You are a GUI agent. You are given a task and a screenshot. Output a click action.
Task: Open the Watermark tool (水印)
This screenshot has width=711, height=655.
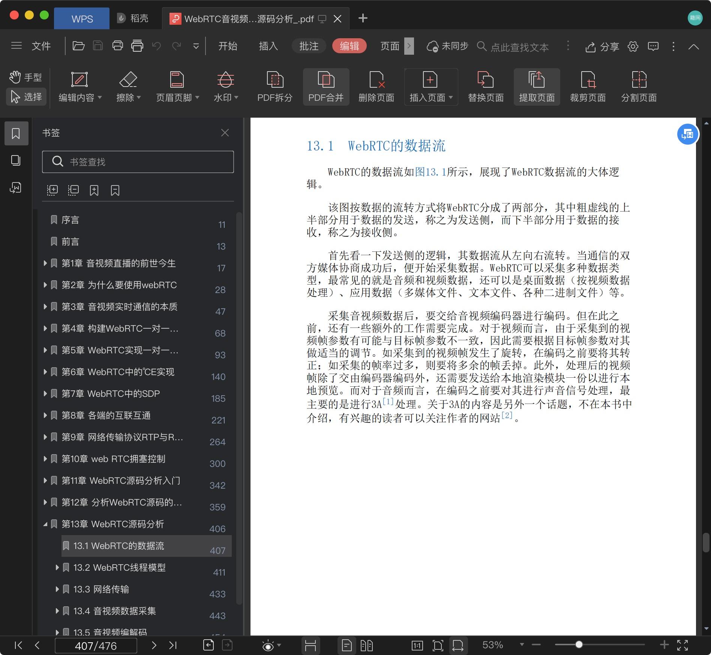(x=226, y=87)
